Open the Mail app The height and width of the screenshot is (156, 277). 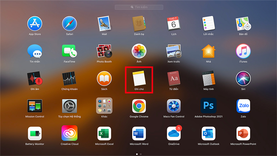tap(104, 24)
